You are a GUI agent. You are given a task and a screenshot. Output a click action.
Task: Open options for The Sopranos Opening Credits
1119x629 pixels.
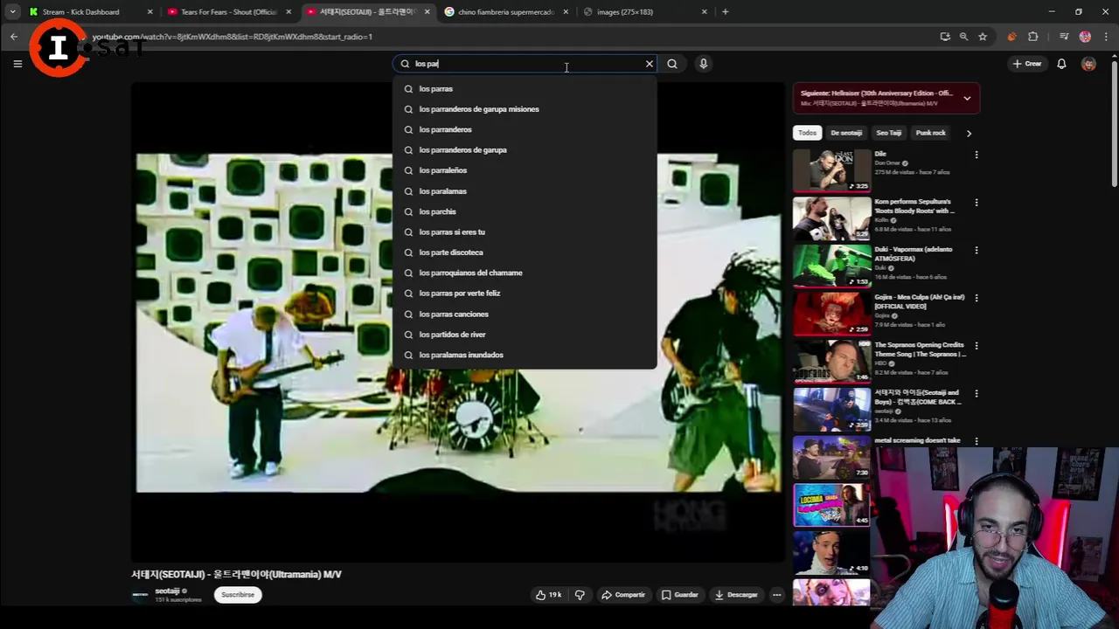coord(977,346)
